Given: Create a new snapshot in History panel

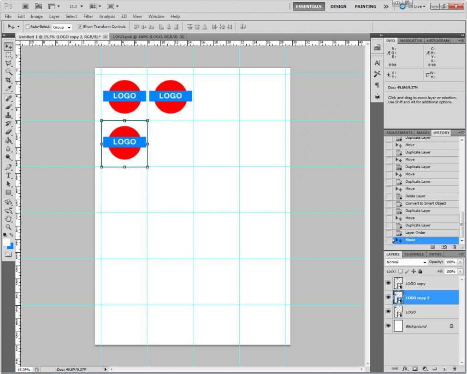Looking at the screenshot, I should [444, 247].
